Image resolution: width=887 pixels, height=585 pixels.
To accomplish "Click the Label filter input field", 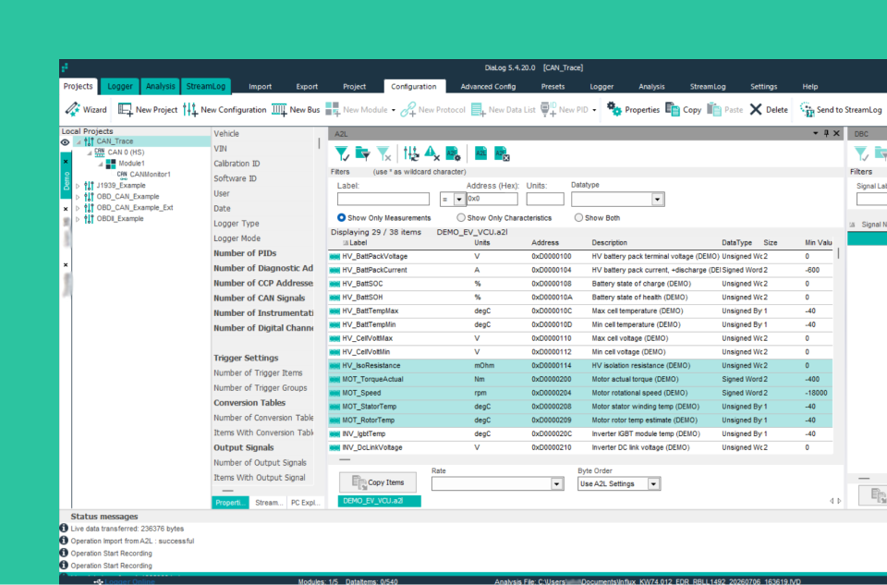I will tap(383, 199).
